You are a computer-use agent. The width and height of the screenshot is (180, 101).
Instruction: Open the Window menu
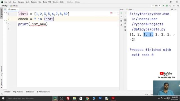coord(56,2)
